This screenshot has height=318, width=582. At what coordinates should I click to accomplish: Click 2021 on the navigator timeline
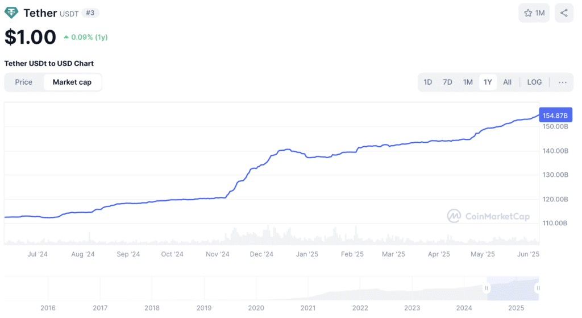click(x=308, y=308)
